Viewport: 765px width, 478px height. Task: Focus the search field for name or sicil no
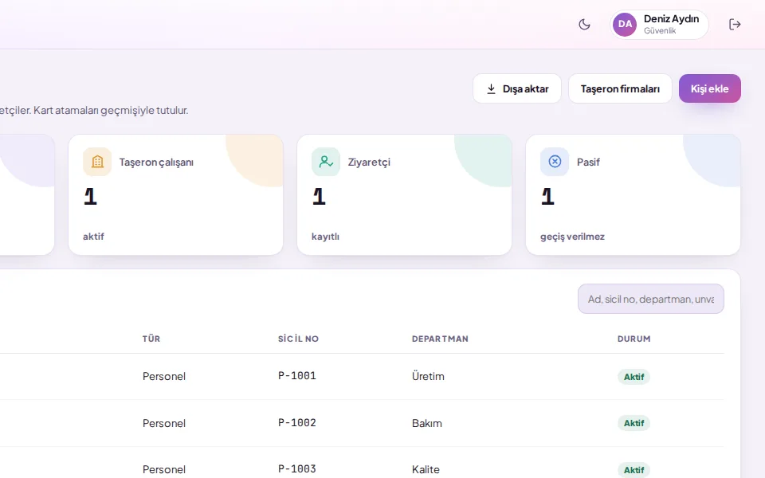click(651, 299)
